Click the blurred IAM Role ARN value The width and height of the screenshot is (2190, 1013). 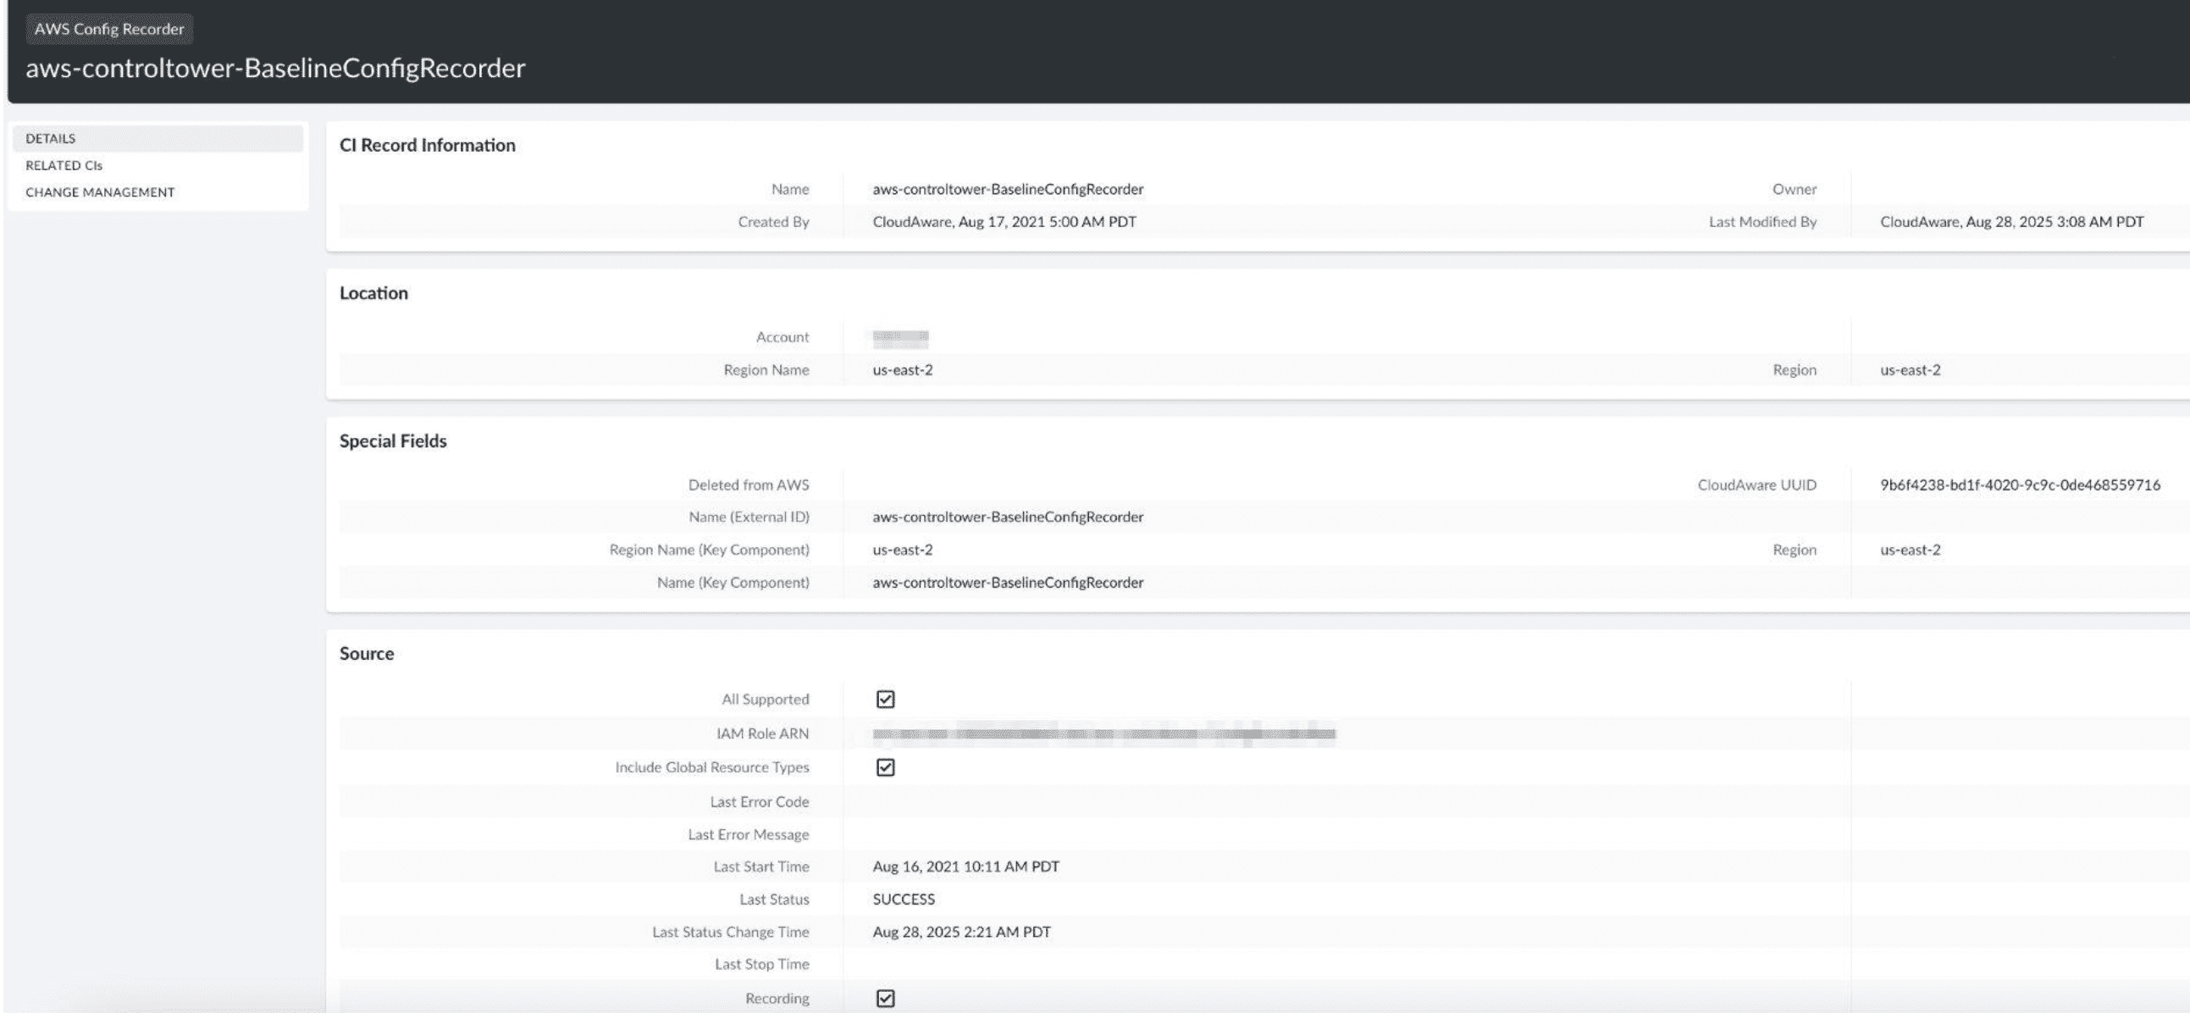(x=1103, y=733)
